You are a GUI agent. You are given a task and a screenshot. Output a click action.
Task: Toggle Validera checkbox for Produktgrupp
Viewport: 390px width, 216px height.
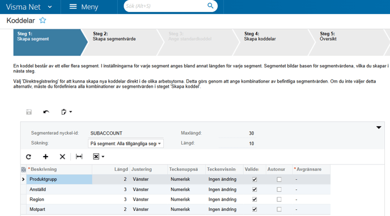coord(255,179)
